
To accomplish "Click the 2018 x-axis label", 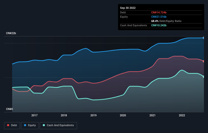I will pos(64,115).
